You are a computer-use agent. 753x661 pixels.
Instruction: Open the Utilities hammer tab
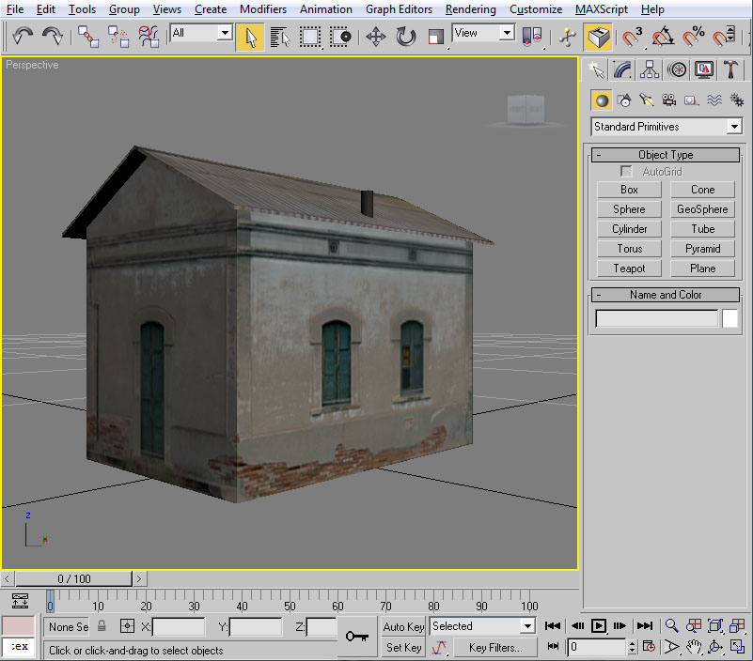(x=731, y=70)
